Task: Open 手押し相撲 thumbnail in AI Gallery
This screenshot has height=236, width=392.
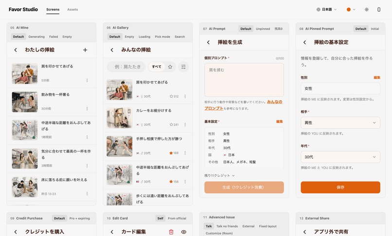Action: (x=120, y=146)
